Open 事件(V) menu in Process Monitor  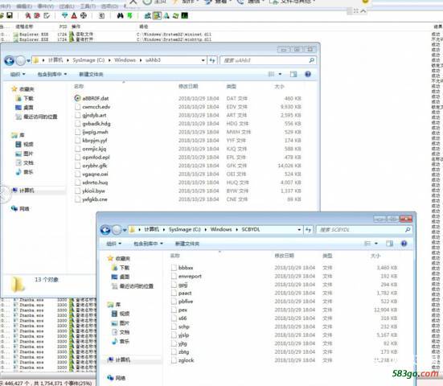point(46,6)
